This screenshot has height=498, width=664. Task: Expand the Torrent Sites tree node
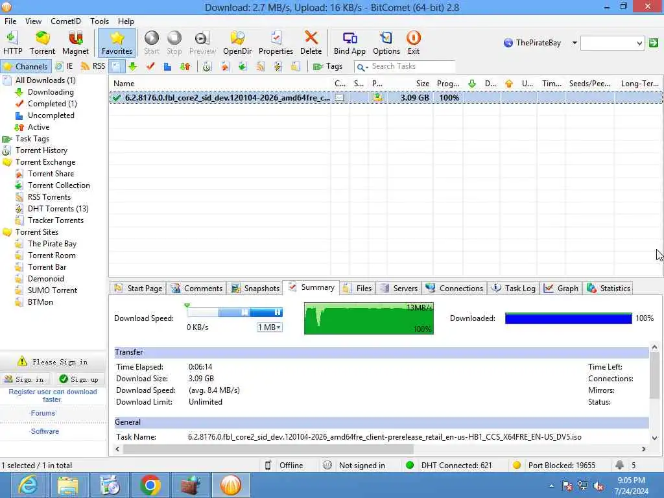click(x=7, y=232)
